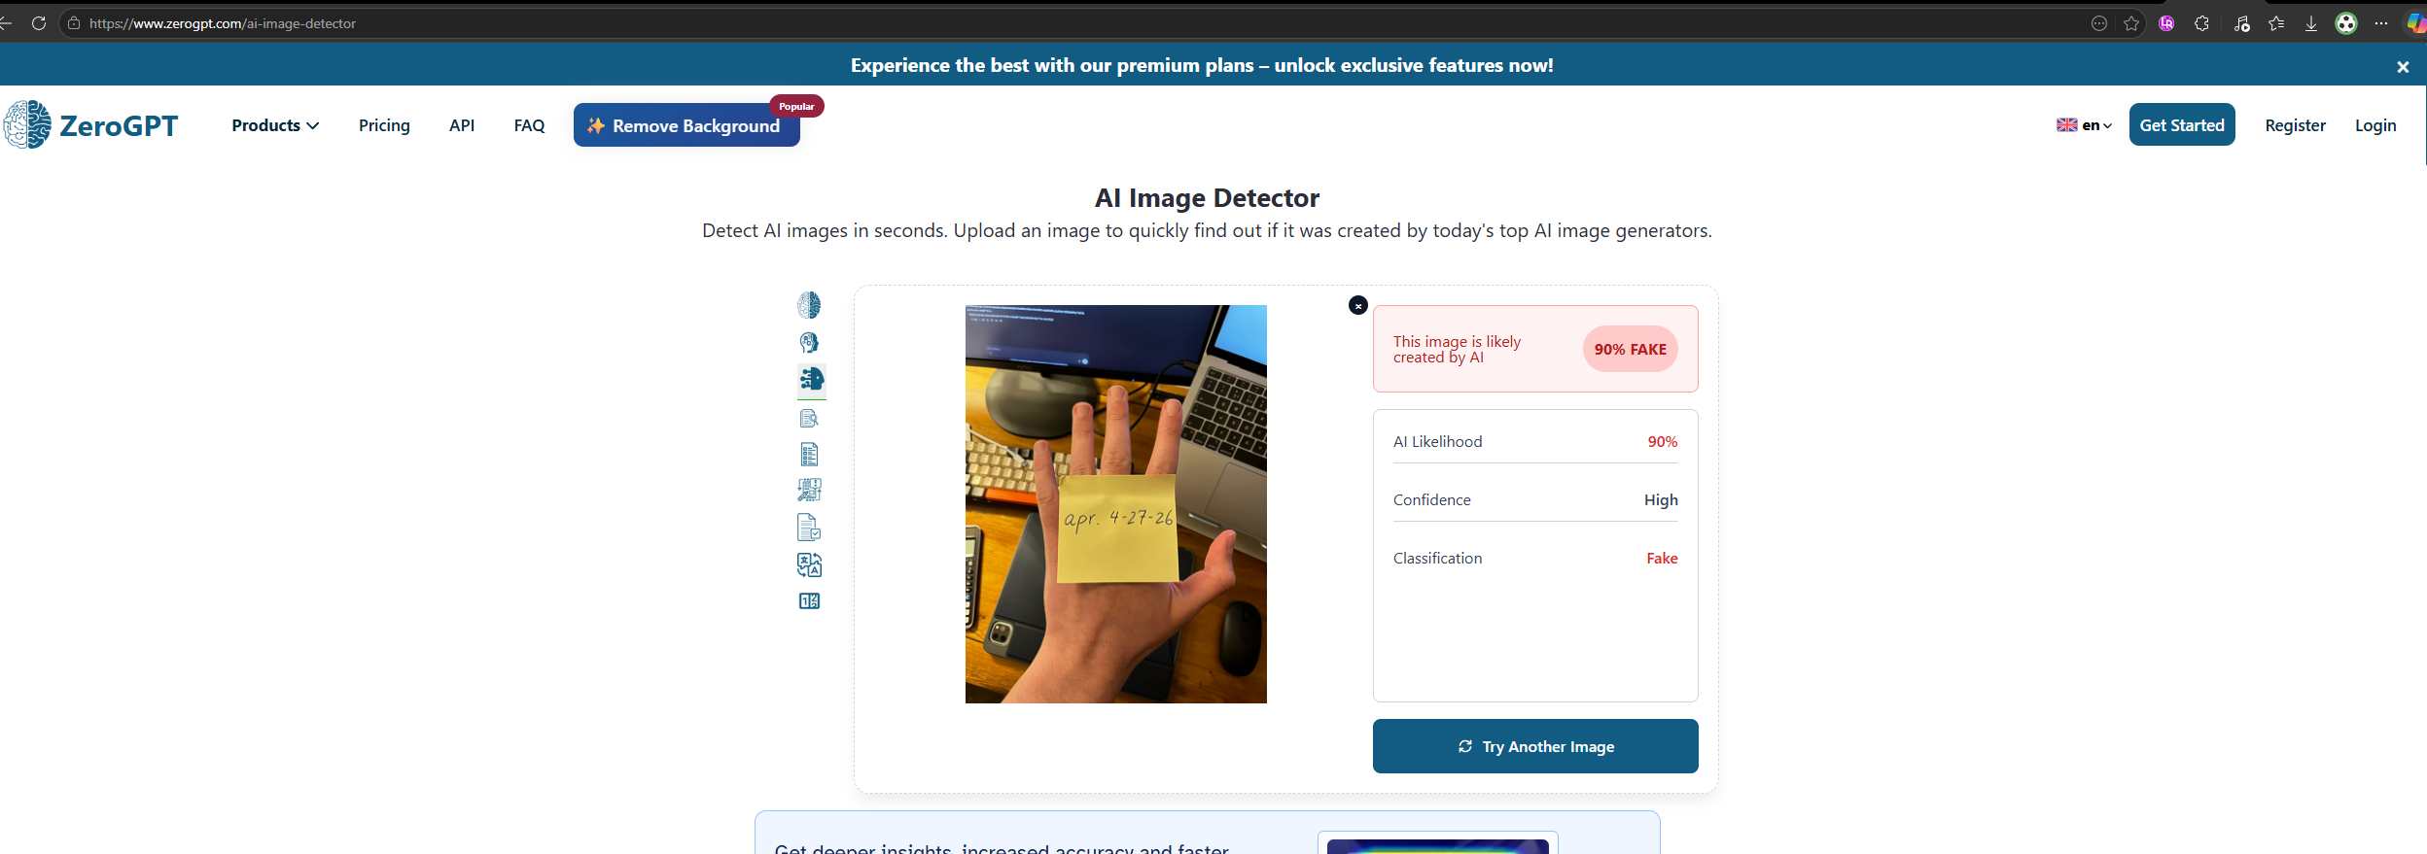Click the '90% FAKE' badge
This screenshot has width=2427, height=854.
coord(1631,349)
